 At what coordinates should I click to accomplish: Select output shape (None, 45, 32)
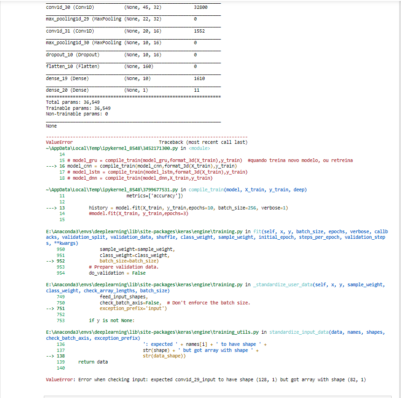[x=143, y=7]
